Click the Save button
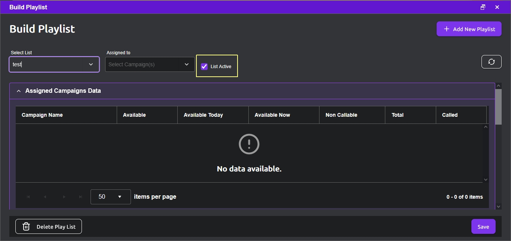This screenshot has width=511, height=241. pyautogui.click(x=483, y=226)
